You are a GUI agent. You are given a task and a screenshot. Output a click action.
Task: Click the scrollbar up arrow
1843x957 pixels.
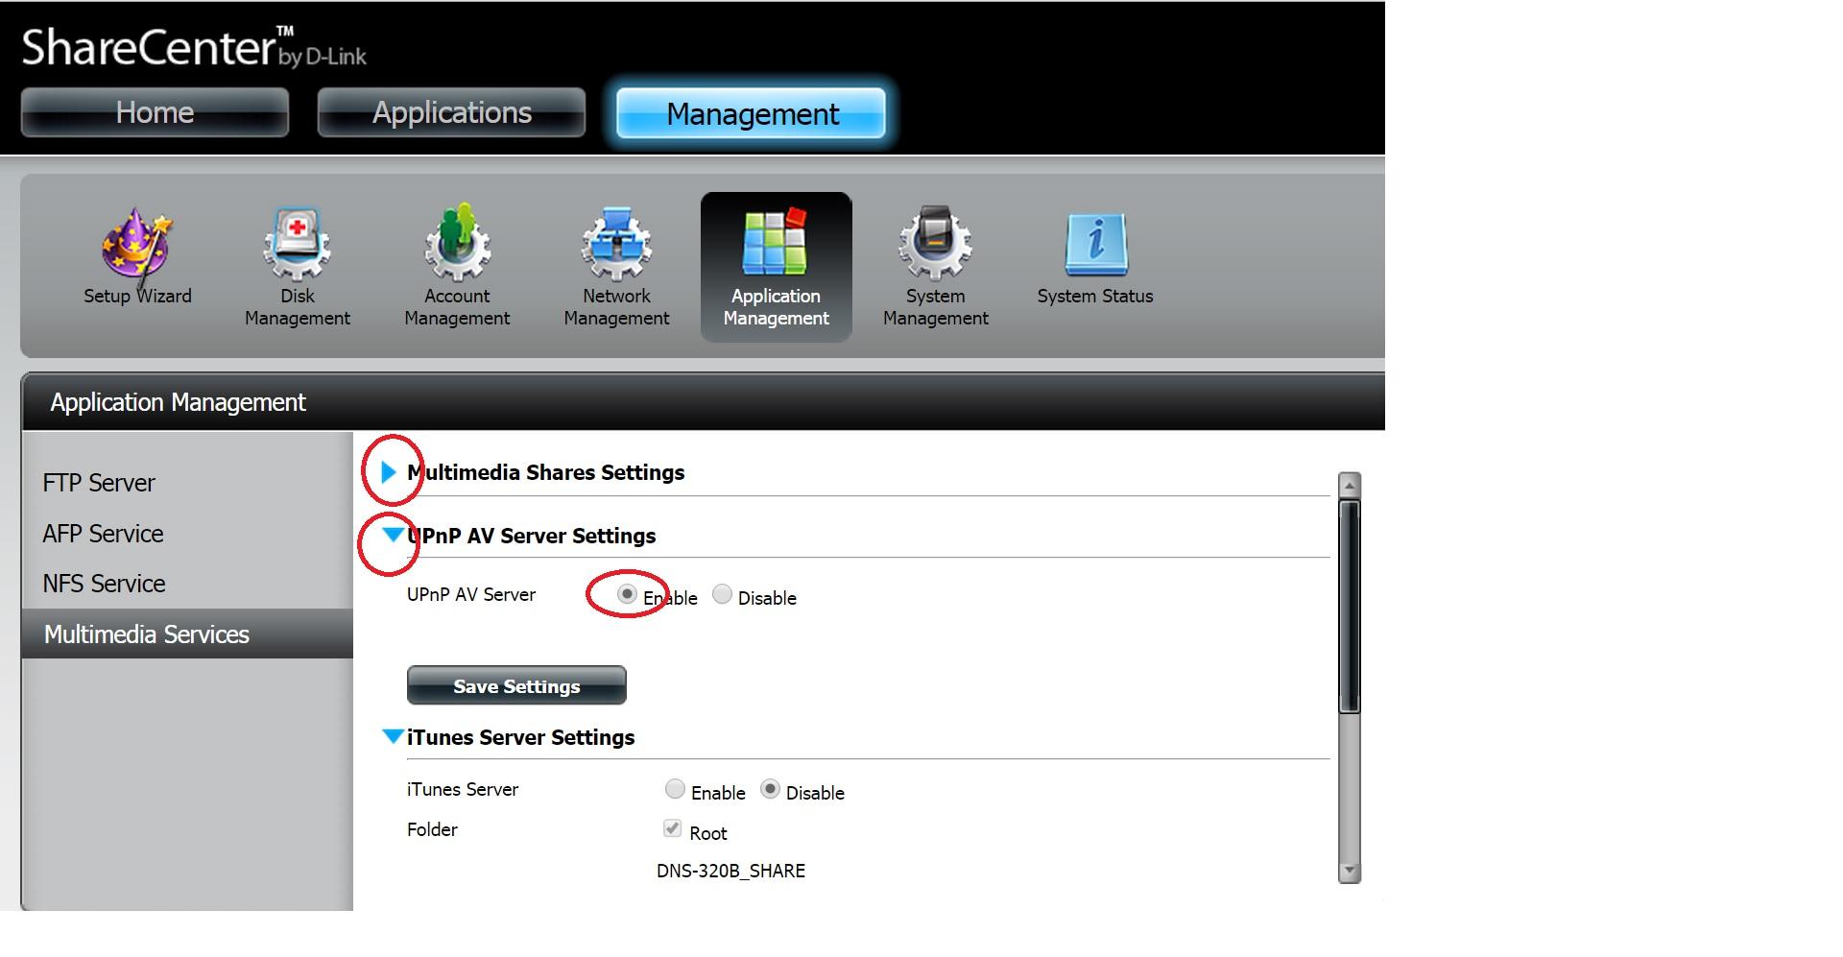1350,485
